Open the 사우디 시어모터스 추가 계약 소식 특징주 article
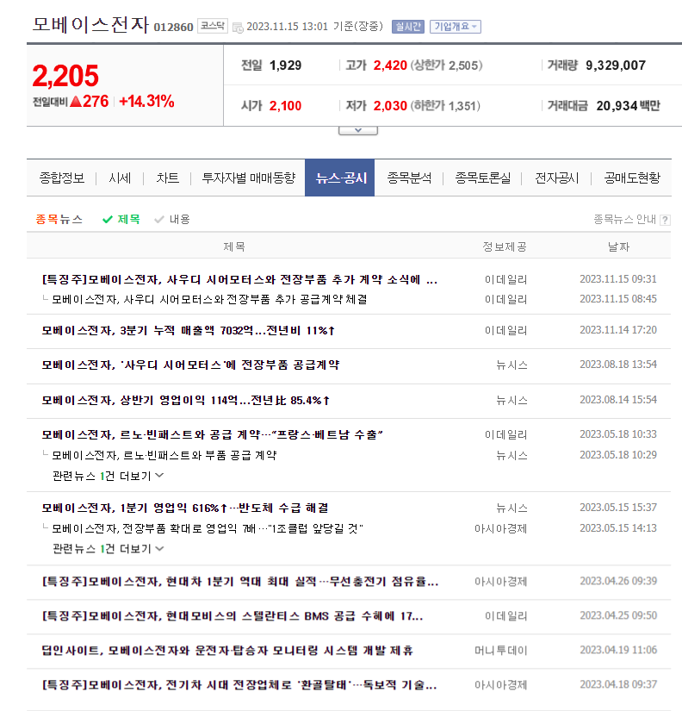Viewport: 682px width, 711px height. tap(239, 279)
